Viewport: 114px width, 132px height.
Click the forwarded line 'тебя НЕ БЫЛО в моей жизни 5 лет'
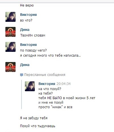point(67,98)
